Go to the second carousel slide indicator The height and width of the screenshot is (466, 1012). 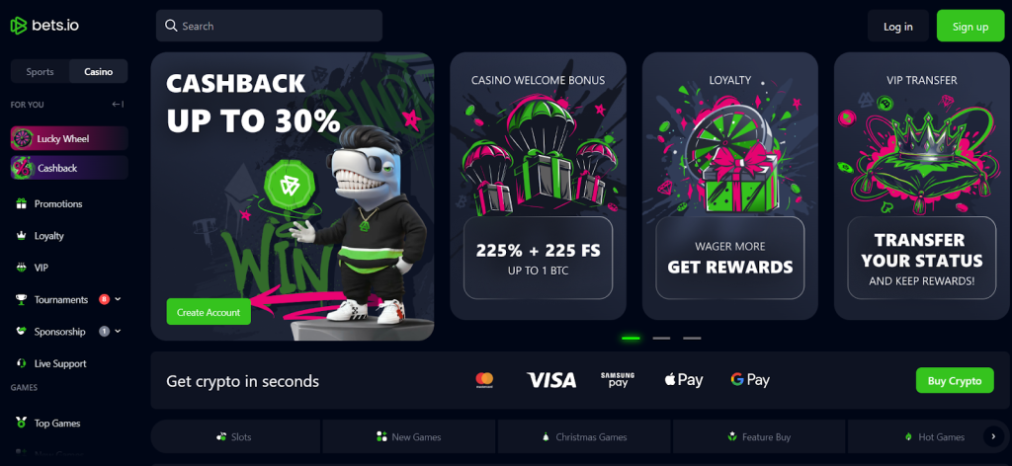pyautogui.click(x=661, y=338)
